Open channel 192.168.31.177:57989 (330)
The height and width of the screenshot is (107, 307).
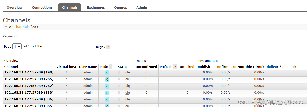click(29, 93)
